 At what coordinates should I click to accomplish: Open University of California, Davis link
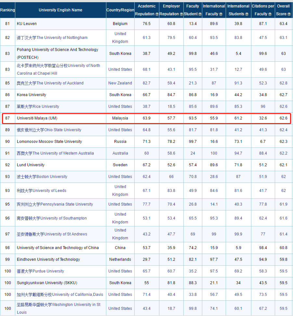coord(60,295)
